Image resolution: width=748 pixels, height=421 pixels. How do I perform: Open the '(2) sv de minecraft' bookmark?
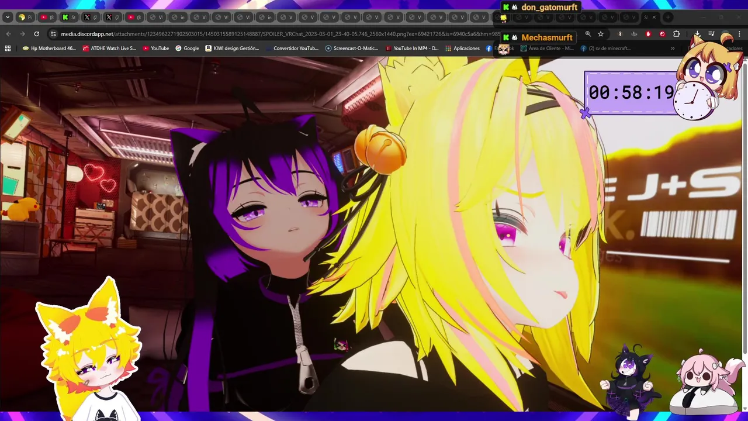pyautogui.click(x=606, y=49)
